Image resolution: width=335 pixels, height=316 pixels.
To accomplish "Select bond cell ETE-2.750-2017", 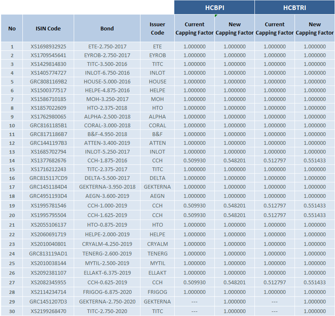I will tap(107, 46).
